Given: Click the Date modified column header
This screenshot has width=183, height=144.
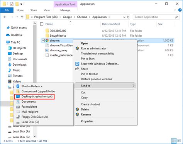Looking at the screenshot, I should coord(111,24).
